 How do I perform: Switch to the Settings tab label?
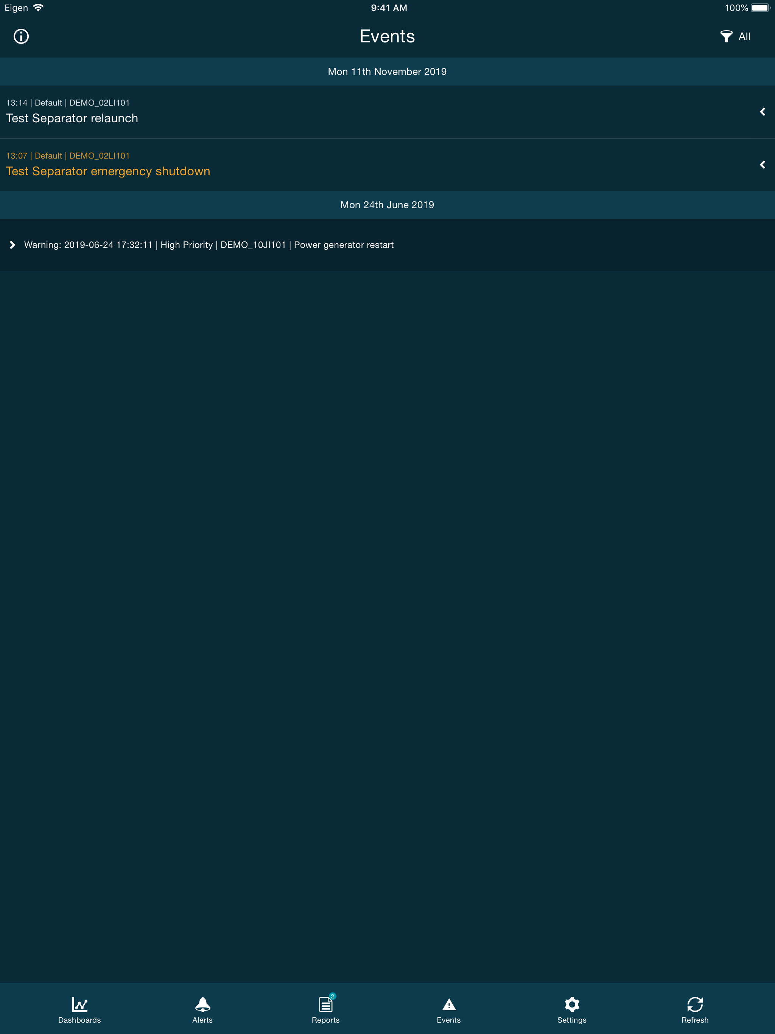[x=572, y=1020]
